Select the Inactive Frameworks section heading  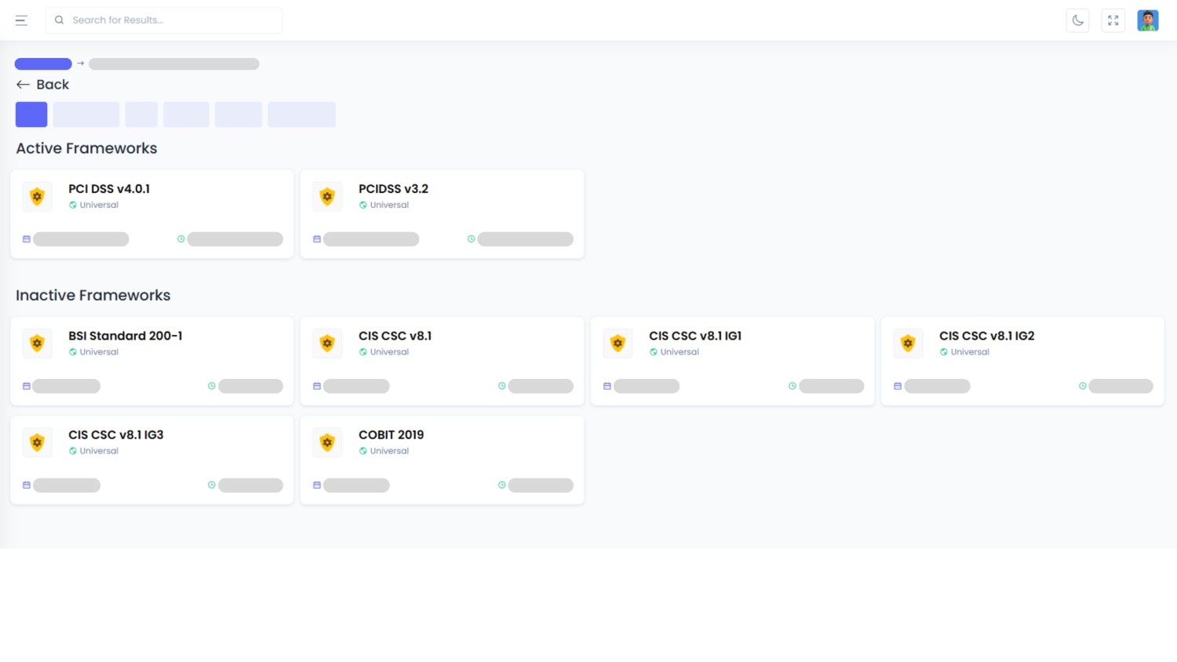(x=93, y=295)
